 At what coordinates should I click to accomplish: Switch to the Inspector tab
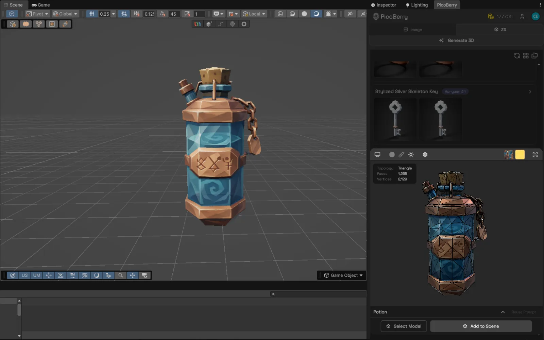384,5
